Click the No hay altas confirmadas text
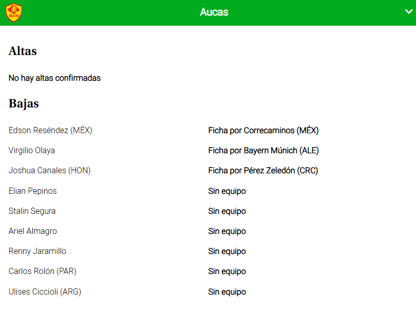The image size is (416, 311). point(54,78)
